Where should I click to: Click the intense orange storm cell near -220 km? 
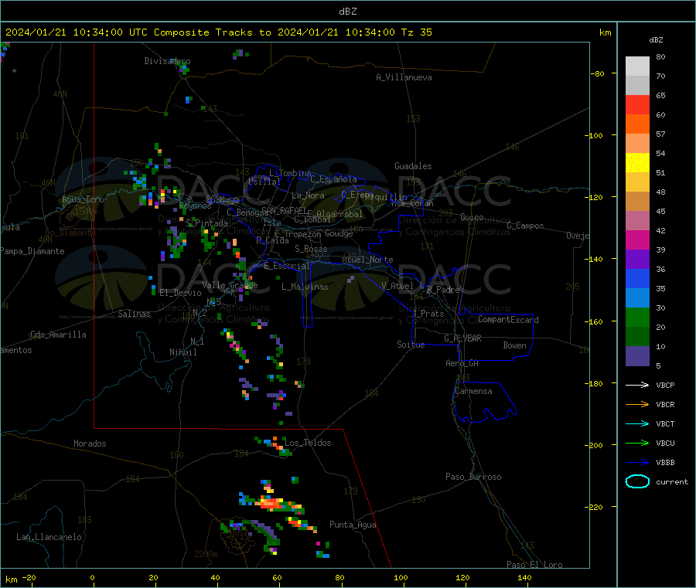point(269,503)
